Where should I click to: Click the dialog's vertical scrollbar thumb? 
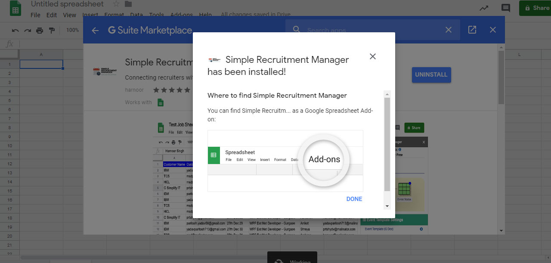coord(387,144)
